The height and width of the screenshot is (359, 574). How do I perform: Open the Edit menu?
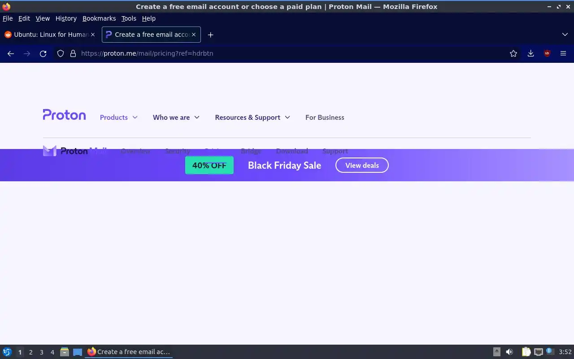[x=24, y=18]
